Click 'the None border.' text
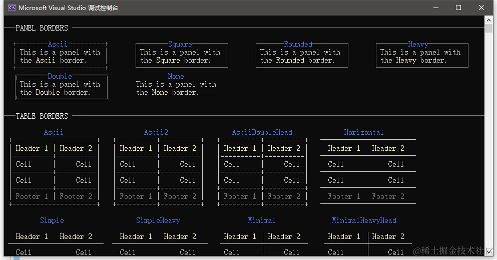 tap(167, 92)
